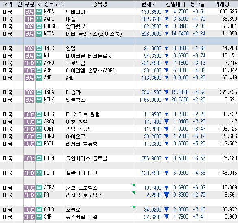Click the green 무 icon on AAPL row
This screenshot has width=238, height=223.
coord(39,19)
